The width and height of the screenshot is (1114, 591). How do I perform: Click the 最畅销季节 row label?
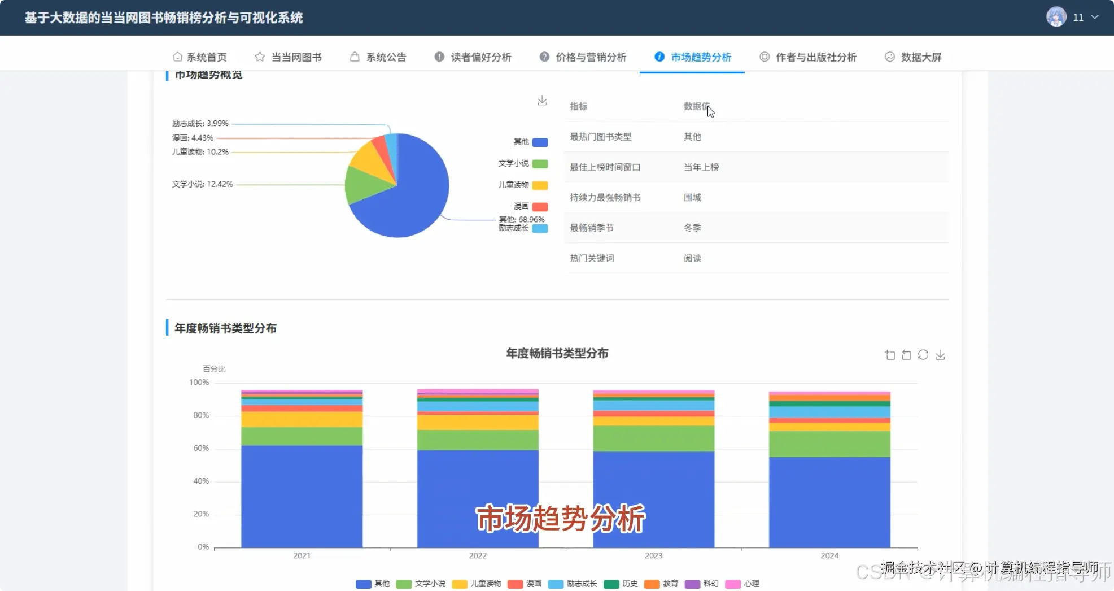click(592, 228)
